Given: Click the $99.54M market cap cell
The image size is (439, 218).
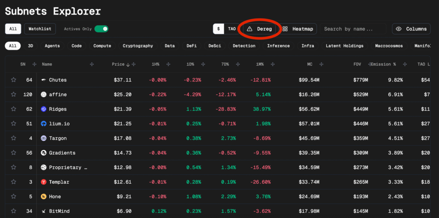Looking at the screenshot, I should tap(309, 80).
